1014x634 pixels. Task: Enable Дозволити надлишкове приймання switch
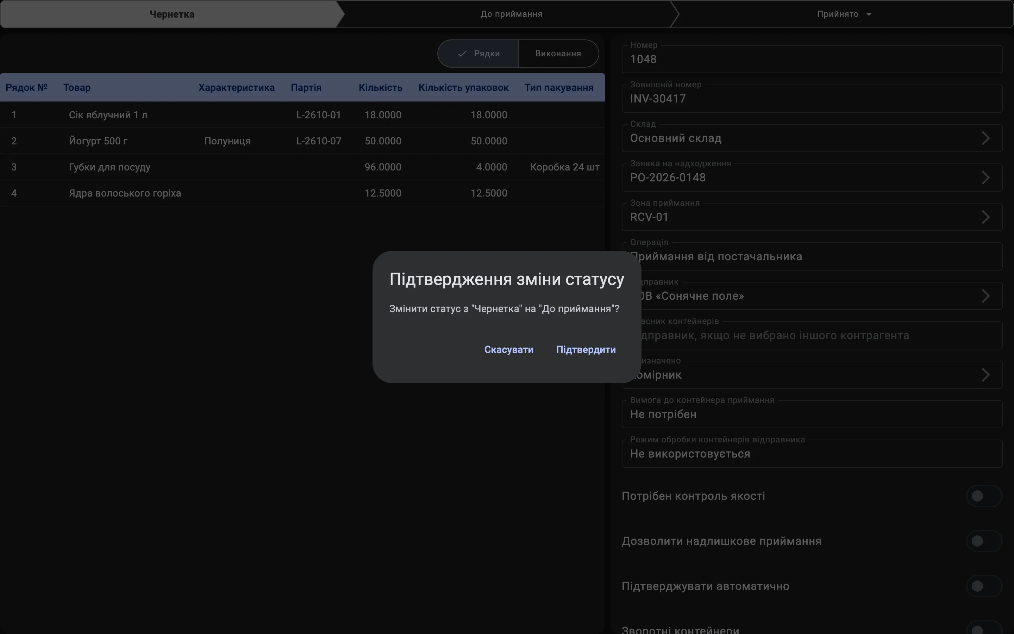click(x=984, y=541)
